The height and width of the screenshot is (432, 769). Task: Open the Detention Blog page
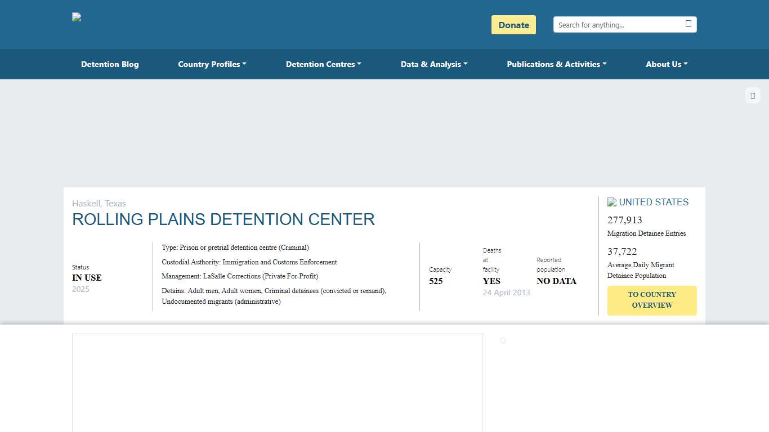[x=110, y=64]
